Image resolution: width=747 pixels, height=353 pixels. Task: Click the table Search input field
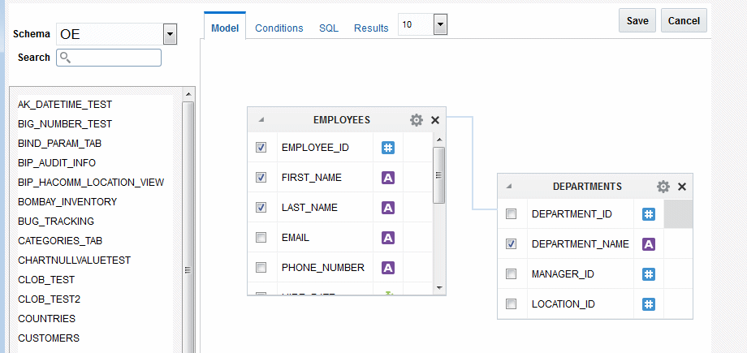pos(109,58)
